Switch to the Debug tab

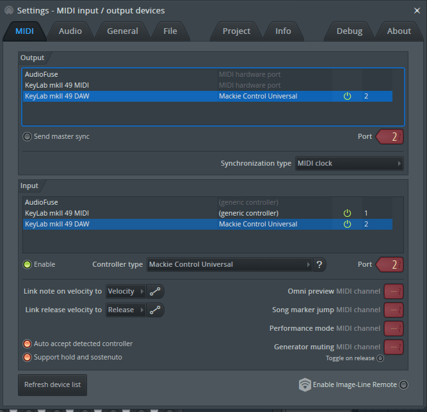pos(350,31)
